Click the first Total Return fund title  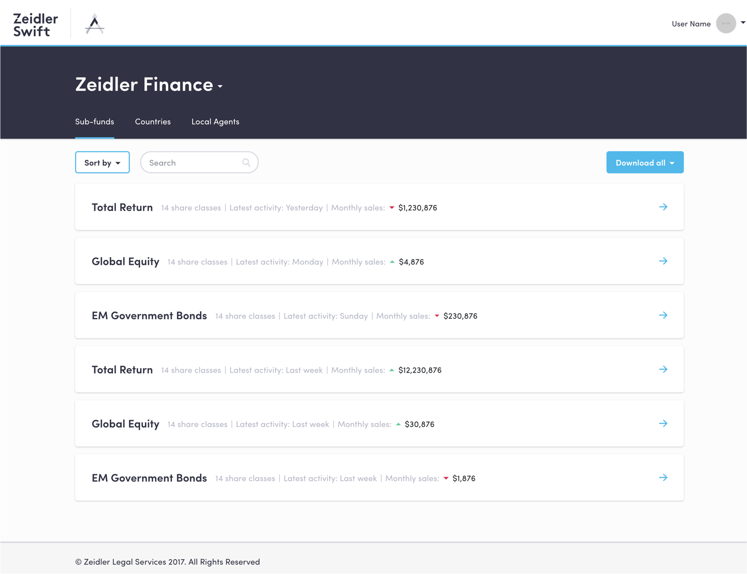point(122,207)
